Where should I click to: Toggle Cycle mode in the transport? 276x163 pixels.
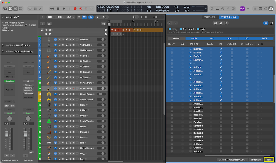pos(91,9)
